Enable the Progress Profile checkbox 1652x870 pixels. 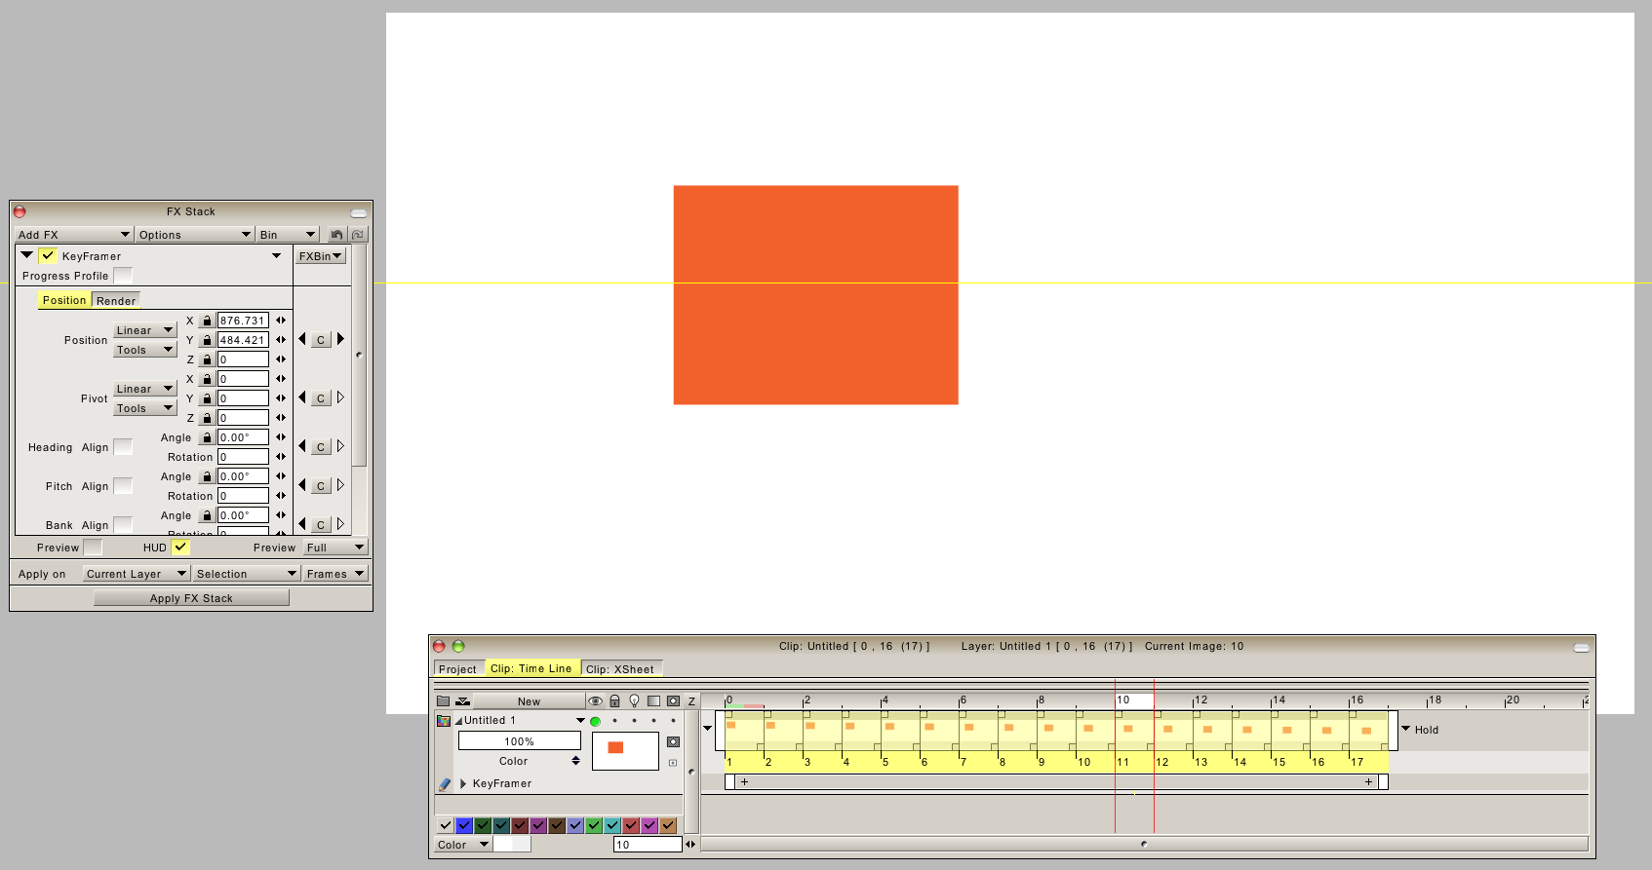pyautogui.click(x=123, y=276)
